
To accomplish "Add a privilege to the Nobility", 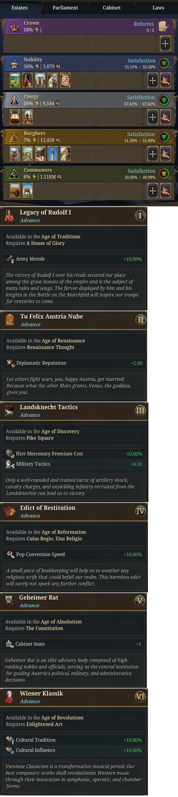I will pos(153,80).
